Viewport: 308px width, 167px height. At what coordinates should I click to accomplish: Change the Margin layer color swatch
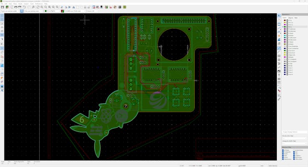tap(285, 57)
